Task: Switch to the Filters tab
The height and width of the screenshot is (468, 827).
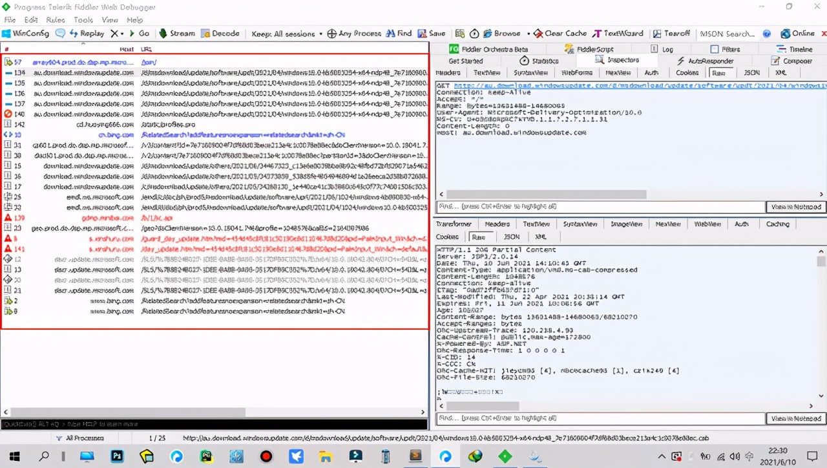Action: 726,49
